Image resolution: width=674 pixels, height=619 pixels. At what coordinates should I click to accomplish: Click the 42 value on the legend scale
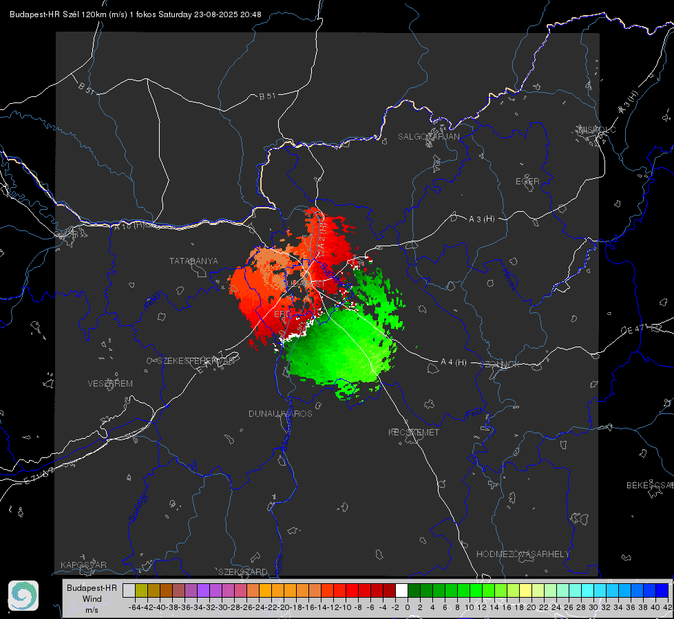click(668, 607)
